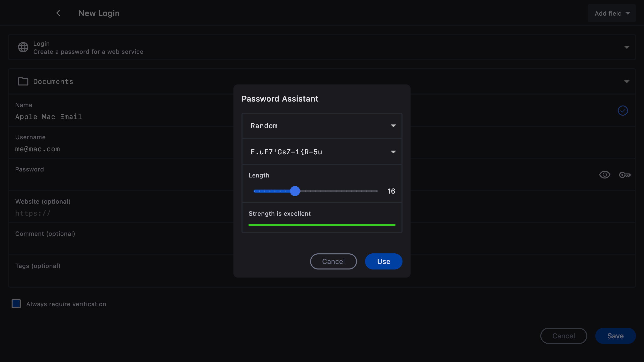
Task: Expand the Documents folder selector arrow
Action: 627,81
